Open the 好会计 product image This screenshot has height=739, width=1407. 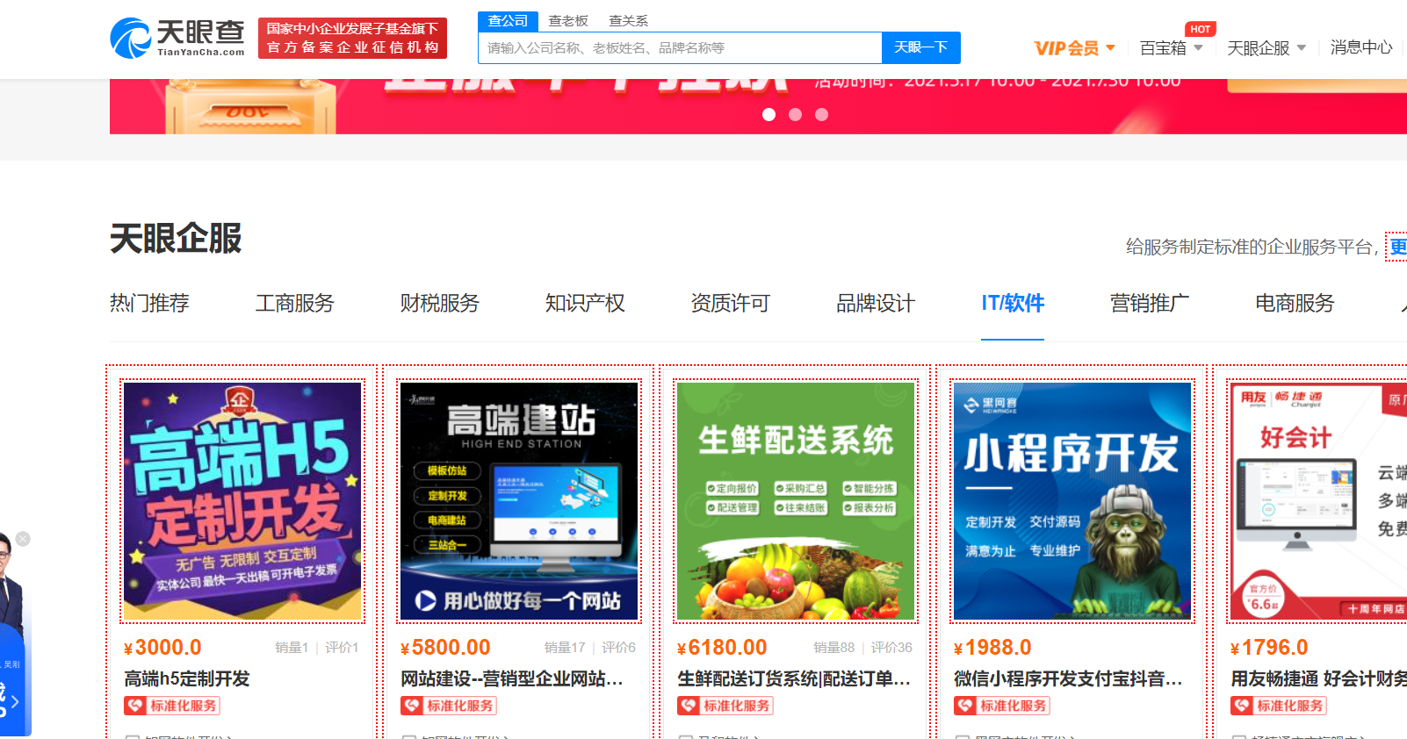pyautogui.click(x=1318, y=501)
